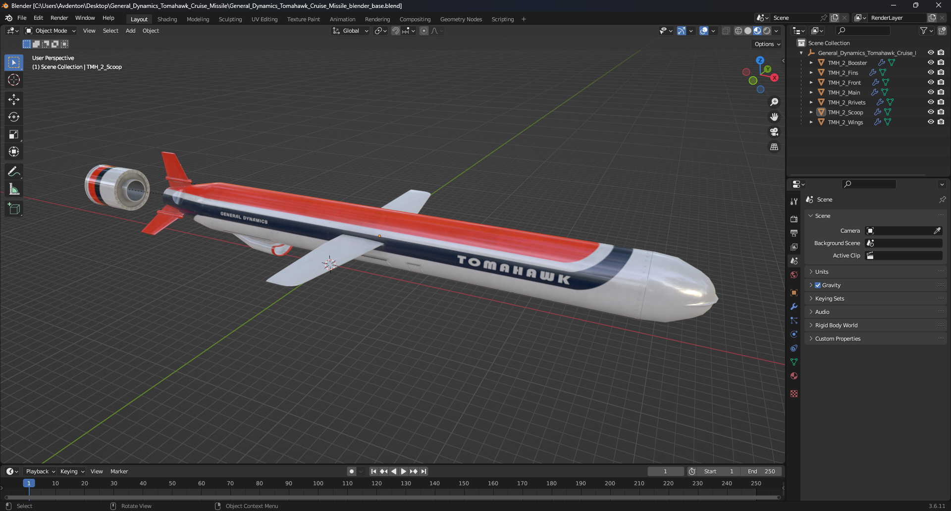Open the View Layer properties tab
Screen dimensions: 951x511
coord(794,247)
